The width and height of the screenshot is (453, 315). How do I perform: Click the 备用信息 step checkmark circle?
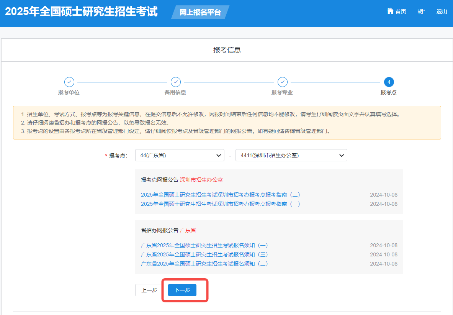click(175, 82)
